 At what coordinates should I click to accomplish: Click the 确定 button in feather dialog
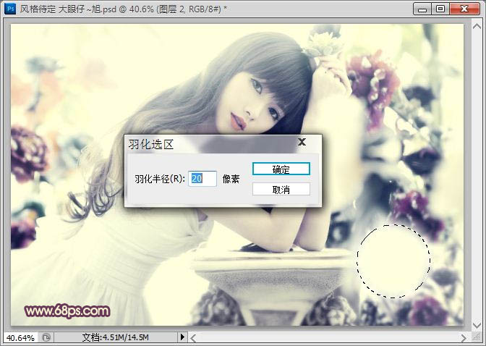click(x=281, y=169)
